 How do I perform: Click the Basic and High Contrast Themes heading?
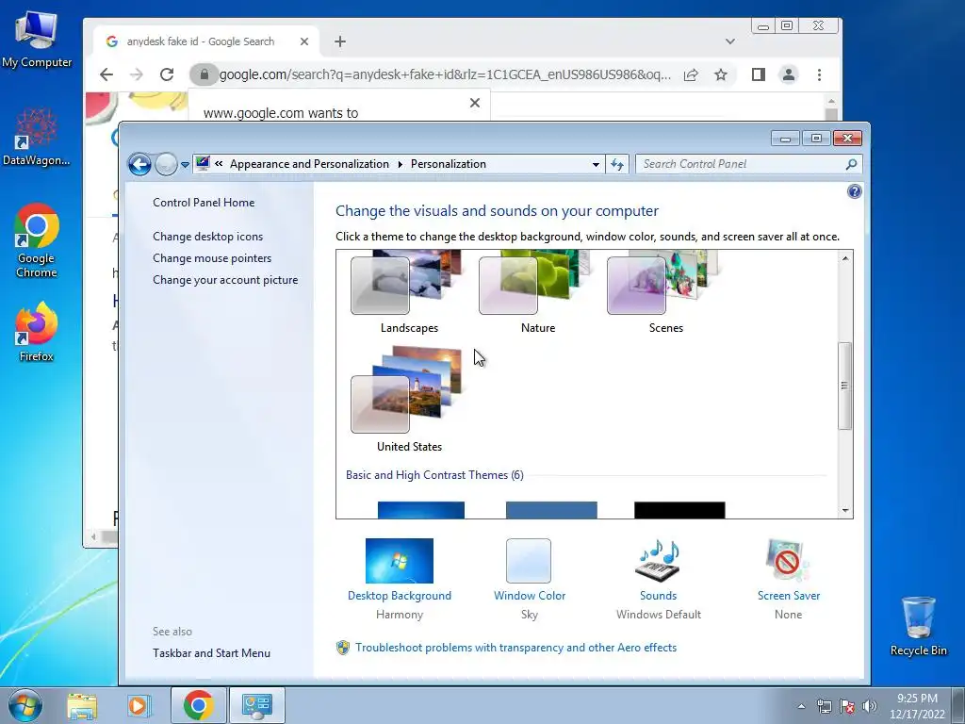(434, 475)
